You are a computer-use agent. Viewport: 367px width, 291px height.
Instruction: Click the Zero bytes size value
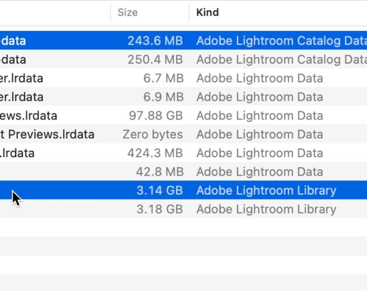point(153,134)
